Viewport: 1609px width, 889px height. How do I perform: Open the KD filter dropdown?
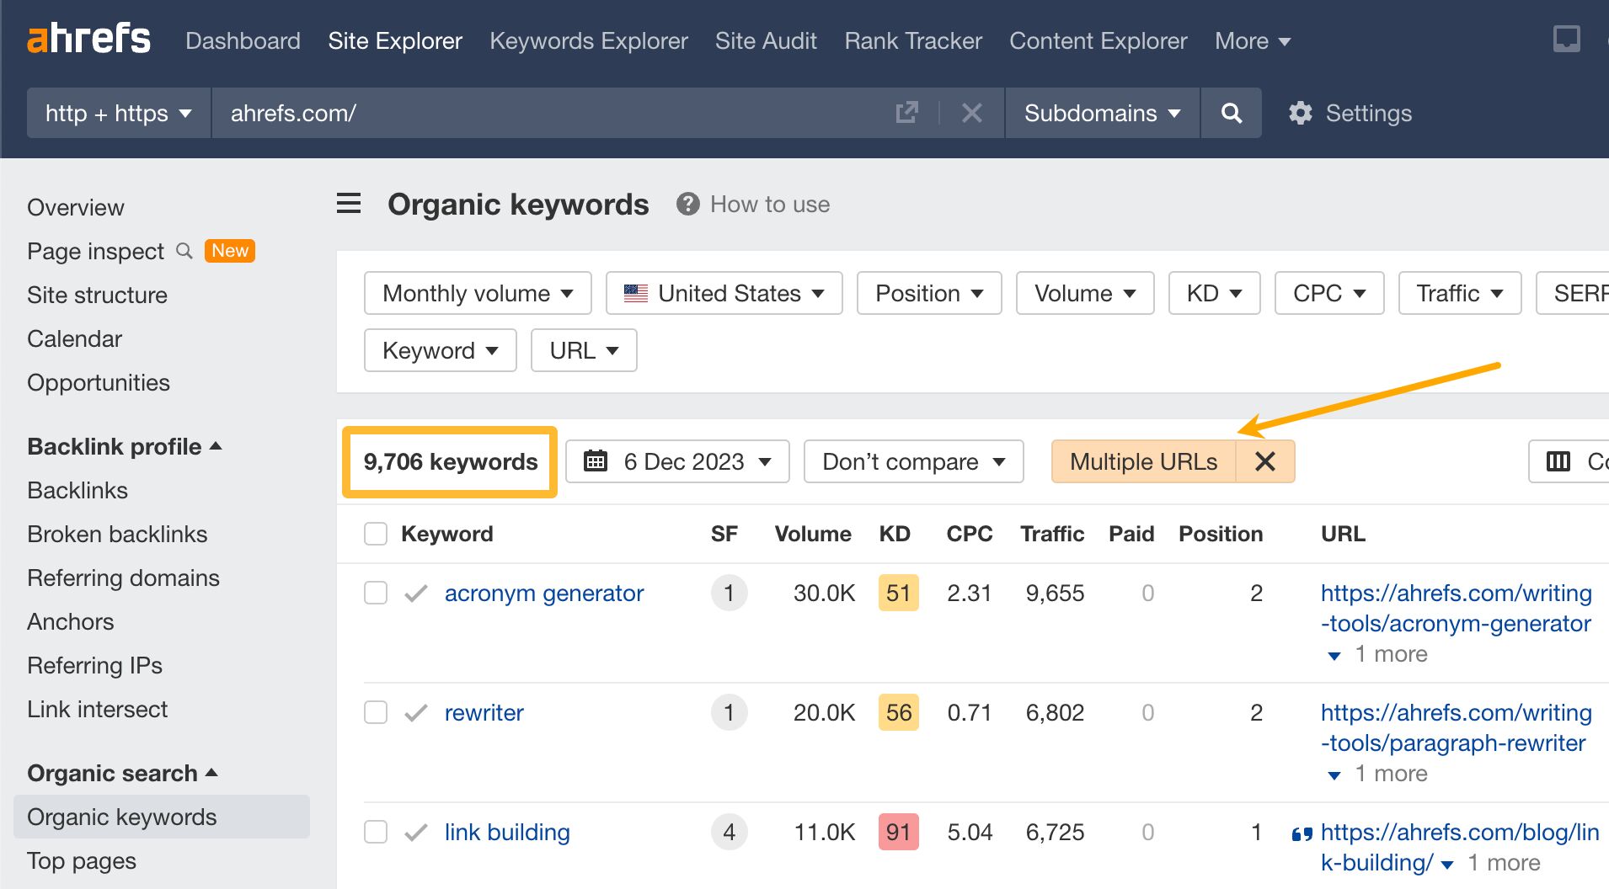pyautogui.click(x=1213, y=293)
